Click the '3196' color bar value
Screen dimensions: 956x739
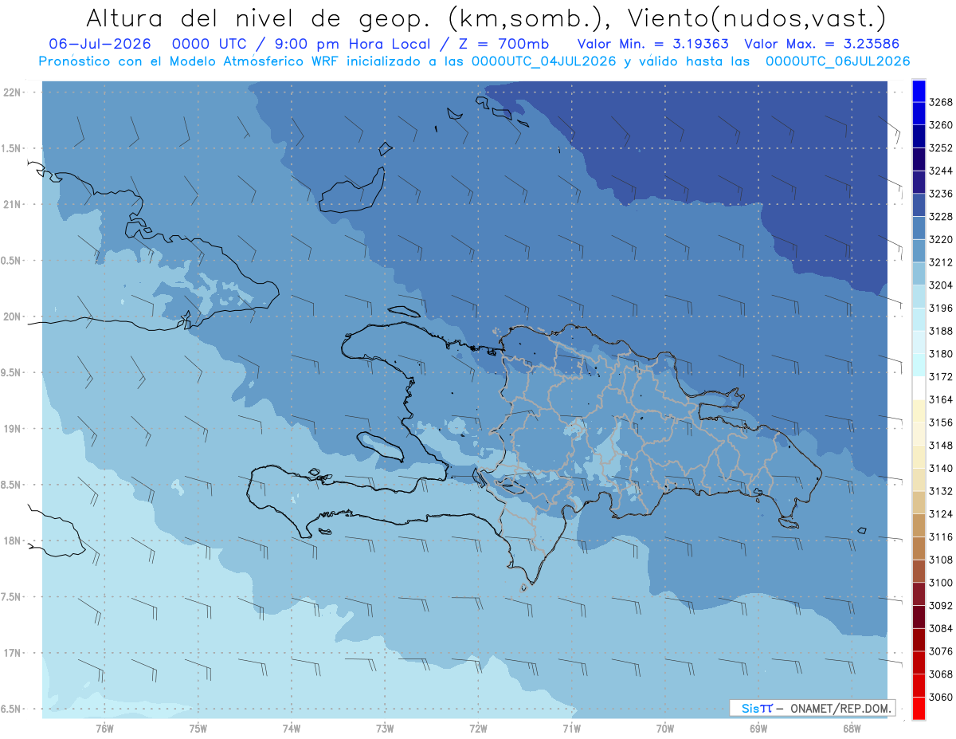click(x=940, y=308)
